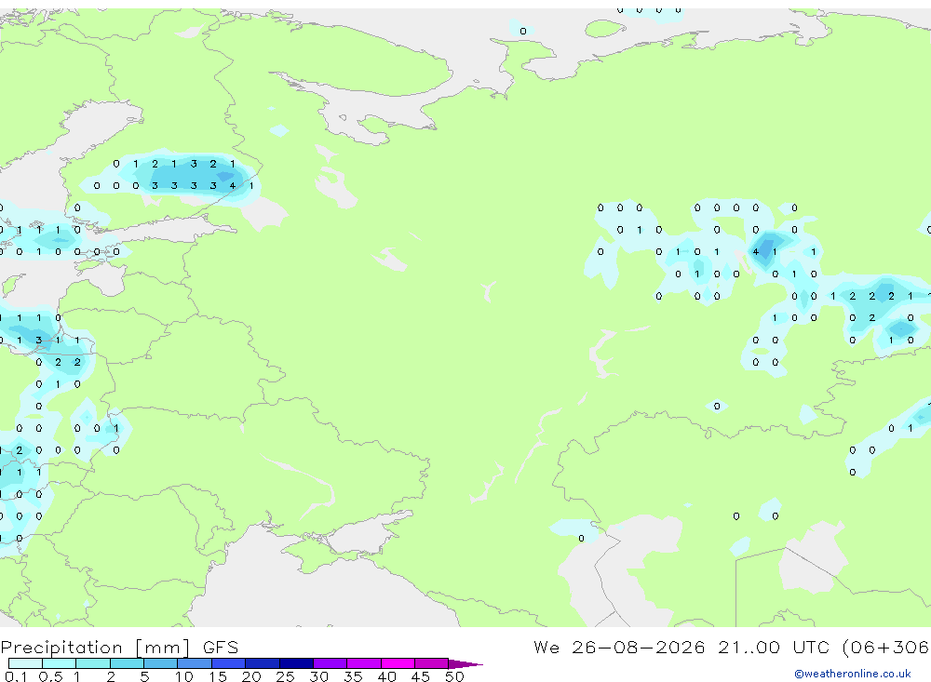The width and height of the screenshot is (931, 682).
Task: Click the 0.1 mm lightest legend swatch
Action: click(x=25, y=663)
